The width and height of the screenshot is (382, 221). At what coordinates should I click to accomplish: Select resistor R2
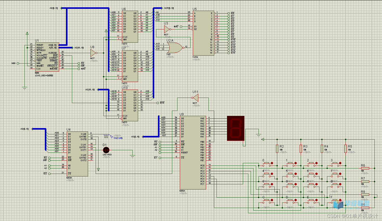[x=277, y=149]
